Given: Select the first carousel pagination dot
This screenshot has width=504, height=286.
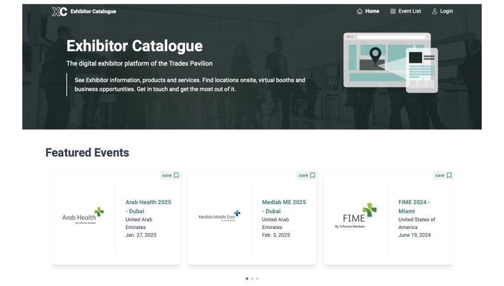Looking at the screenshot, I should coord(247,279).
